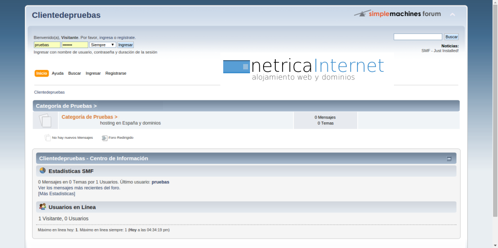The width and height of the screenshot is (498, 248).
Task: Click the 'No hay nuevos Mensajes' legend icon
Action: [47, 138]
